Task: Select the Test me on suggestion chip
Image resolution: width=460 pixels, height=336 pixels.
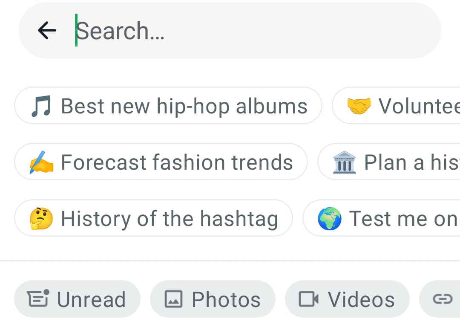Action: tap(402, 218)
